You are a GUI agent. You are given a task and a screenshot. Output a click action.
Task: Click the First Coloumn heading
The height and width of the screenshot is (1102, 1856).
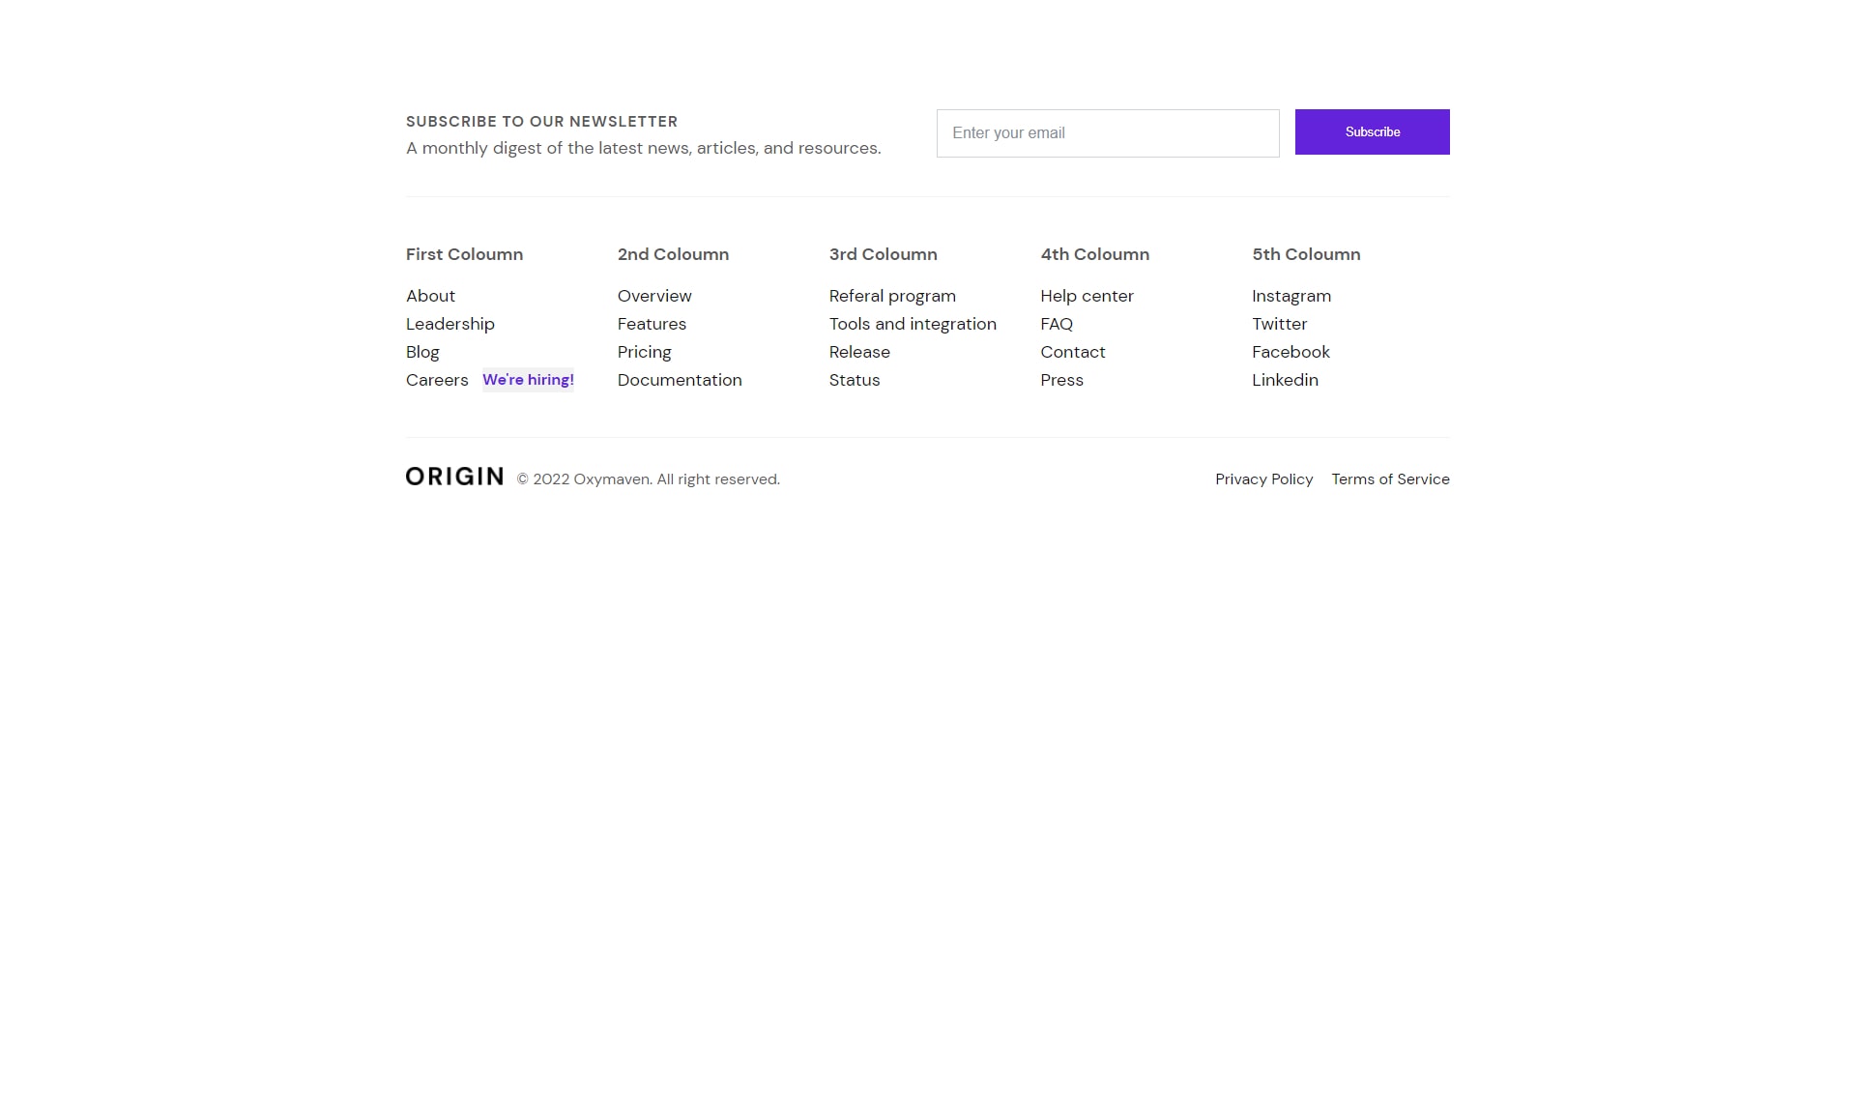pos(464,254)
